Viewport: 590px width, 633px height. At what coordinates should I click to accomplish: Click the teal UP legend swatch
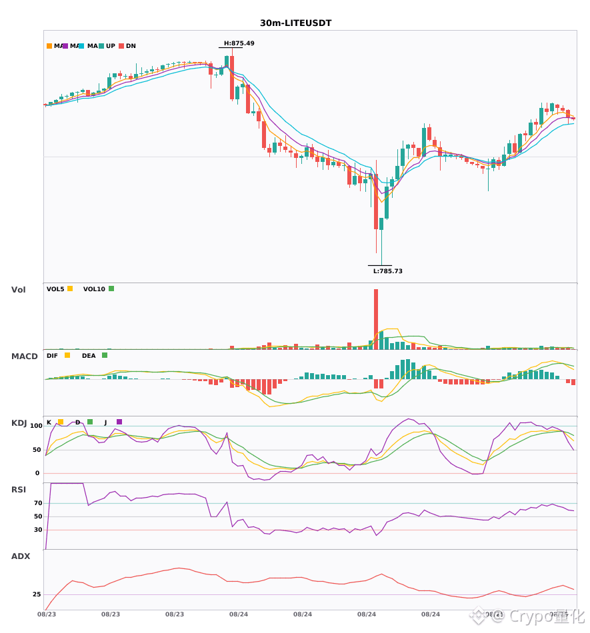pos(101,46)
